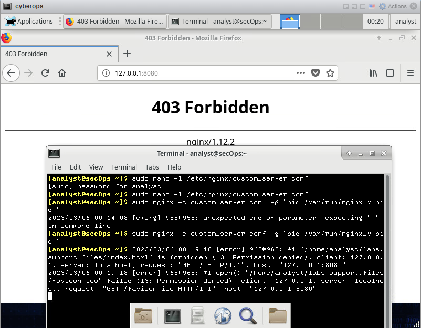Screen dimensions: 421x328
Task: Open Terminal View menu
Action: 96,167
